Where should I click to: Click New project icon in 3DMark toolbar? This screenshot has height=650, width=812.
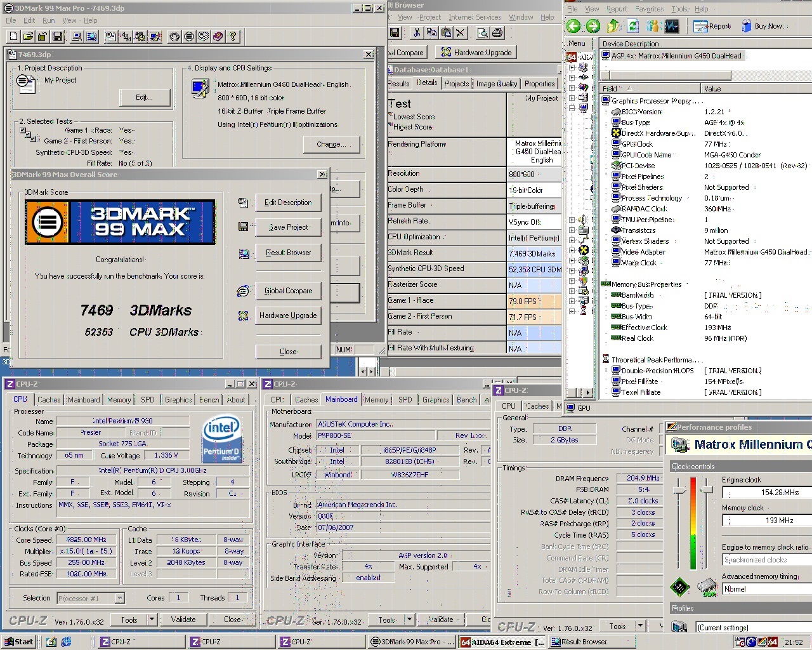coord(13,36)
